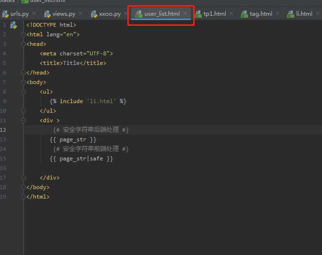Click the Python gutter icon on line 1
The height and width of the screenshot is (255, 322).
14,25
